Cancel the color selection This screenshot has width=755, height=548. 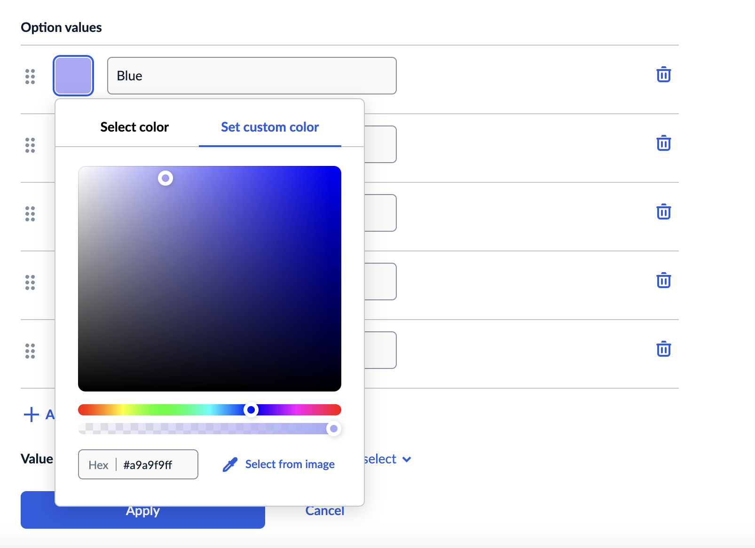pos(325,511)
